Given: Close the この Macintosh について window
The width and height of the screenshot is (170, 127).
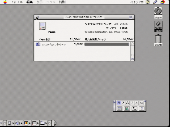Looking at the screenshot, I should [37, 17].
